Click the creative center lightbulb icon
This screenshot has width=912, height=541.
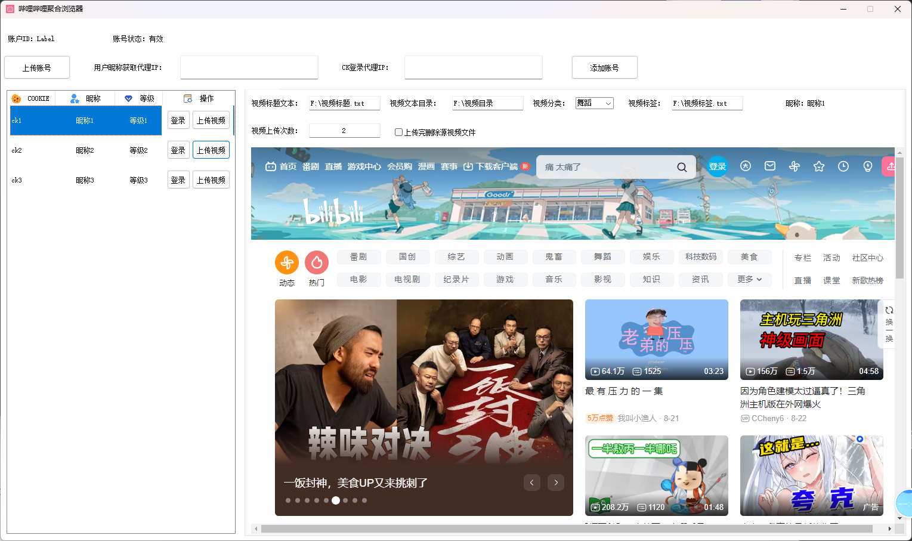868,166
